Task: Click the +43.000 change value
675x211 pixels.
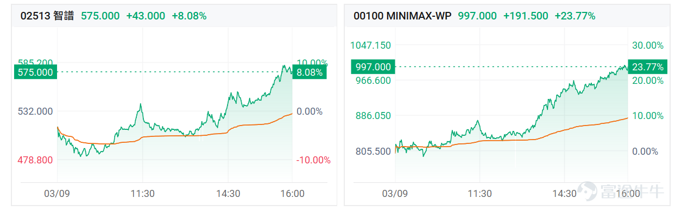Action: (146, 16)
